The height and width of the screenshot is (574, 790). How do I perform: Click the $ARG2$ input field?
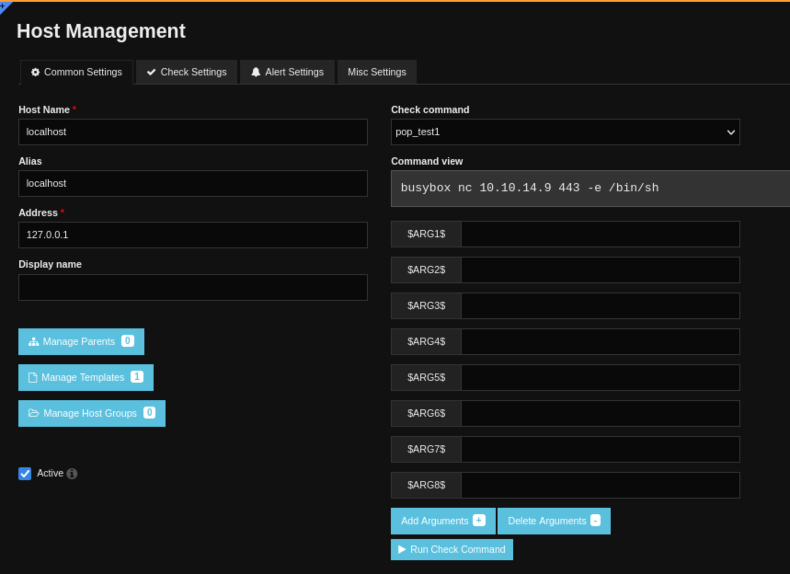coord(601,270)
